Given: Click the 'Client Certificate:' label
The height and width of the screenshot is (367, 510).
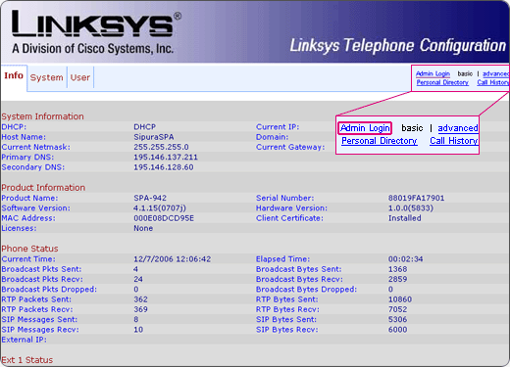Looking at the screenshot, I should click(289, 218).
